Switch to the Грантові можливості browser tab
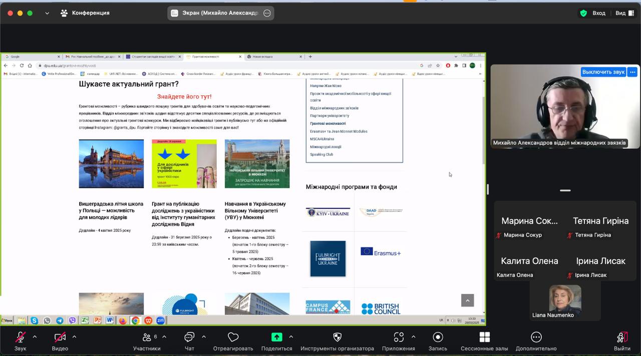641x356 pixels. click(x=214, y=57)
